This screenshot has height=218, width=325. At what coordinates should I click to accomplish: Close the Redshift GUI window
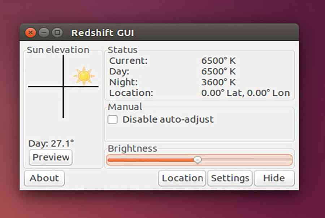tap(31, 33)
